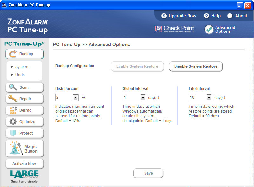Close the ZoneAlarm PC Tune-up window
Image resolution: width=254 pixels, height=187 pixels.
point(248,5)
